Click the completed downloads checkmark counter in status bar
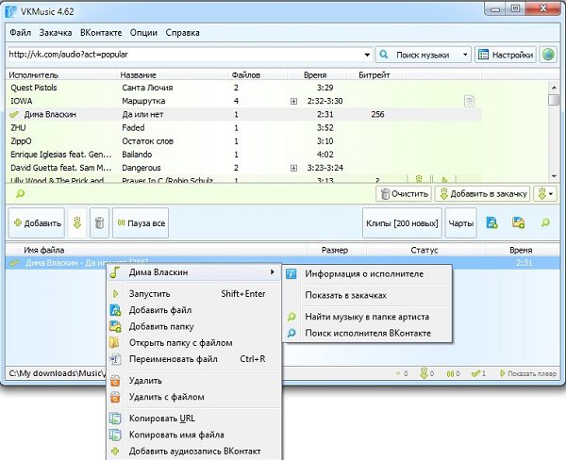Image resolution: width=566 pixels, height=460 pixels. (478, 373)
